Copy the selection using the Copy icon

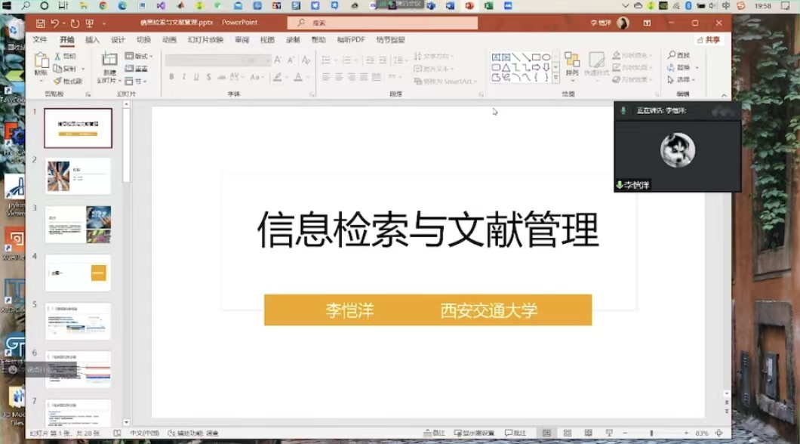[57, 69]
